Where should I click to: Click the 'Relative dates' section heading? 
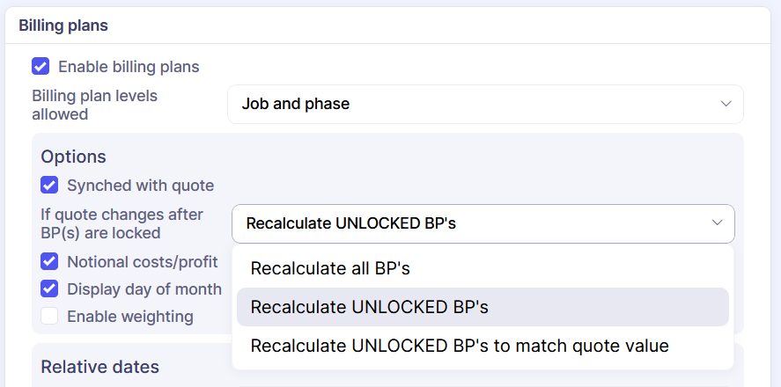99,367
